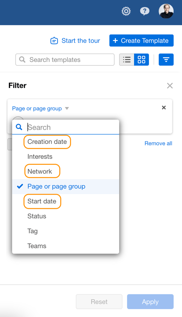Choose Start date from the list
The width and height of the screenshot is (182, 317).
click(x=42, y=201)
